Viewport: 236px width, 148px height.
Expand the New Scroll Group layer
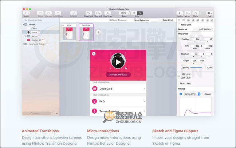(x=23, y=44)
